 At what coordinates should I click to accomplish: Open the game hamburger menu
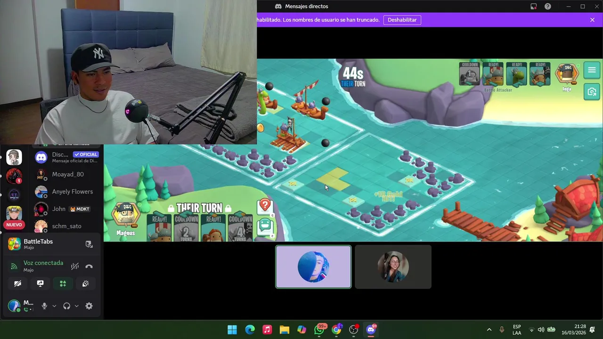(592, 71)
